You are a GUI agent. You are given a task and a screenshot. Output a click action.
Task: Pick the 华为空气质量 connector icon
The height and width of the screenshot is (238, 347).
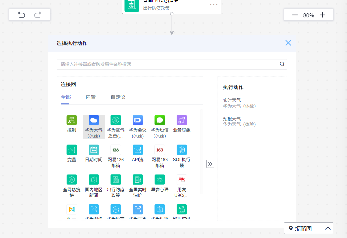tap(116, 120)
